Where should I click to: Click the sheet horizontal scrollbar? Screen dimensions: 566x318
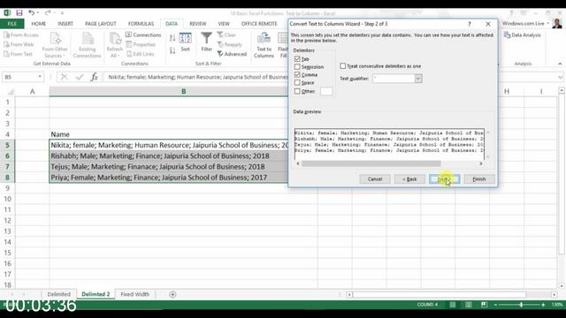[x=440, y=294]
